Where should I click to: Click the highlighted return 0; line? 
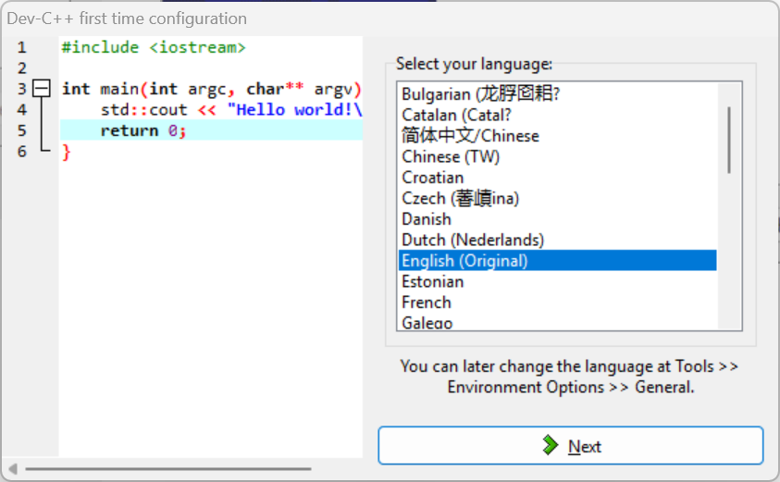(x=211, y=130)
